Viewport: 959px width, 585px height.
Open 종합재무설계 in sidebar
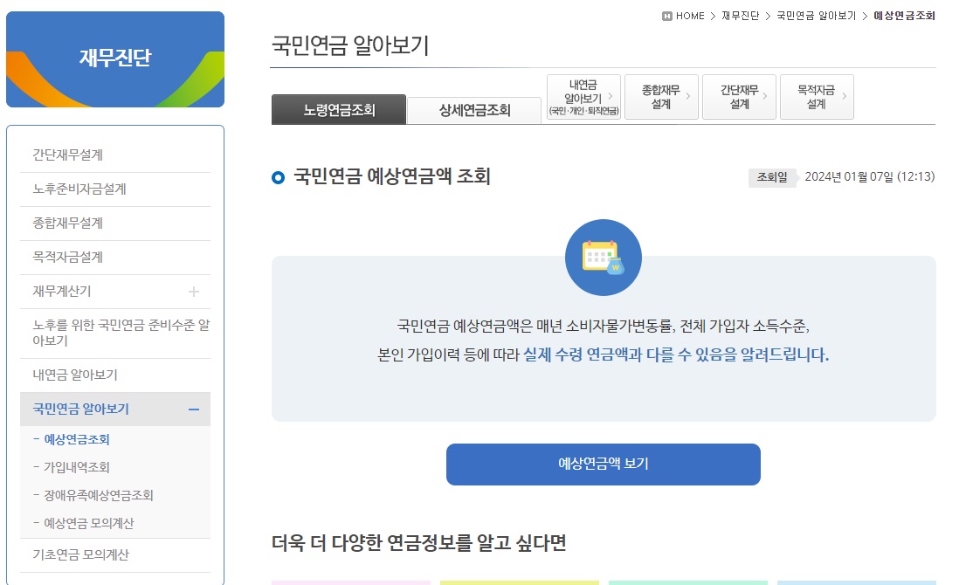click(x=115, y=224)
